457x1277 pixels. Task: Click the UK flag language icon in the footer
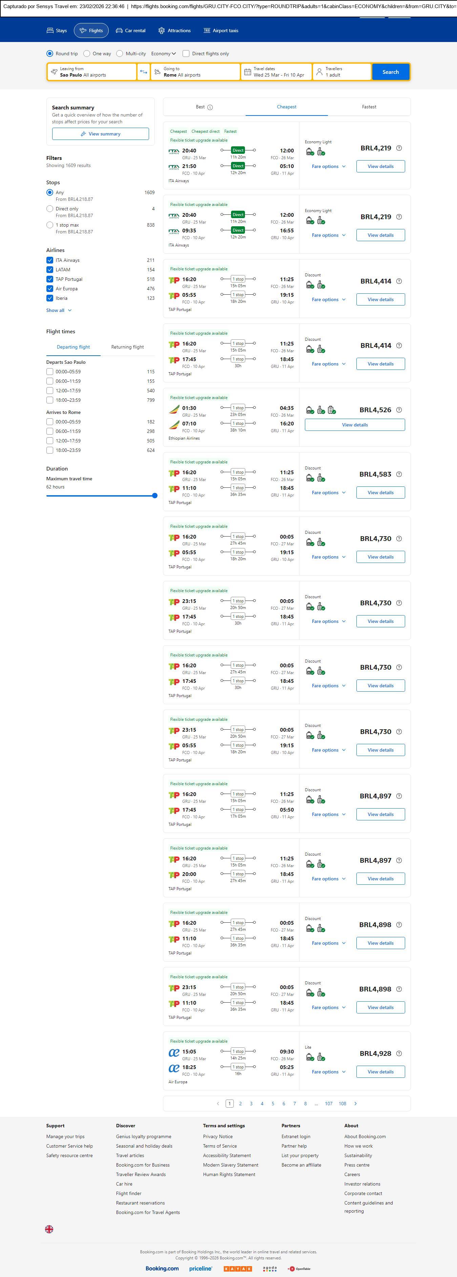[49, 1229]
